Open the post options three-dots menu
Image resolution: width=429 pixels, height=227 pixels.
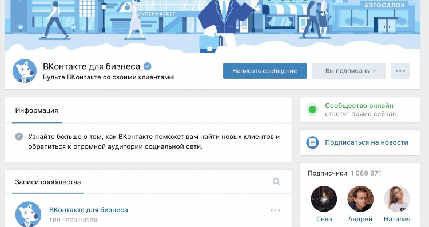pyautogui.click(x=275, y=210)
